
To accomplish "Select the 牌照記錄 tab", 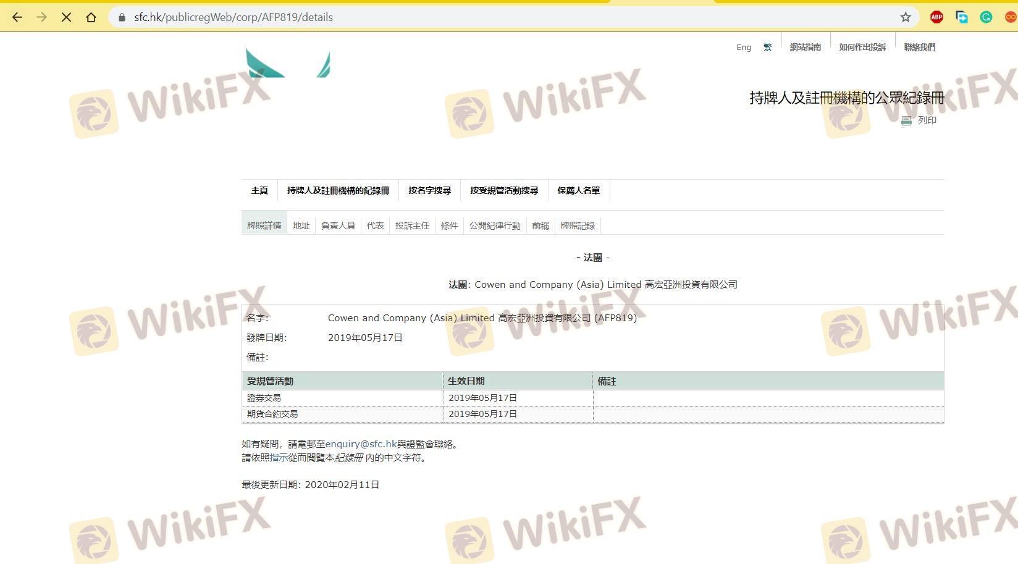I will tap(578, 225).
